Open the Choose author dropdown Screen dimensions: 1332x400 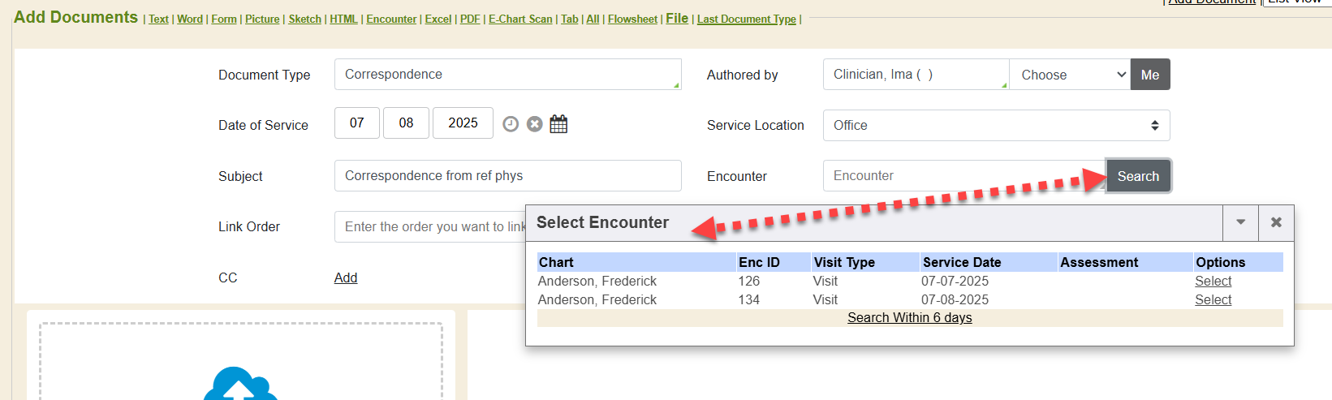click(1070, 75)
